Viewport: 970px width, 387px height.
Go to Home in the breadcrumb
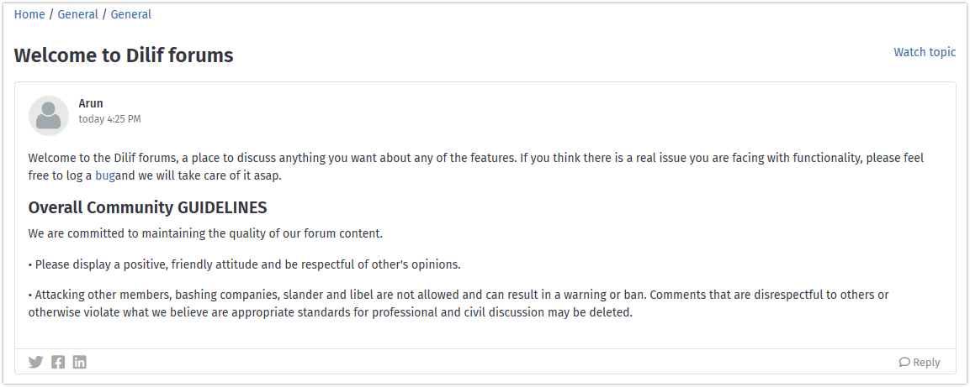29,14
